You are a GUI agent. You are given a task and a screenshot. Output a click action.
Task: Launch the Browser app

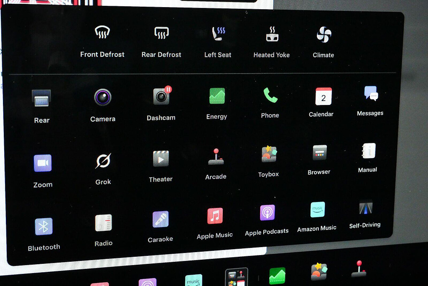click(319, 160)
